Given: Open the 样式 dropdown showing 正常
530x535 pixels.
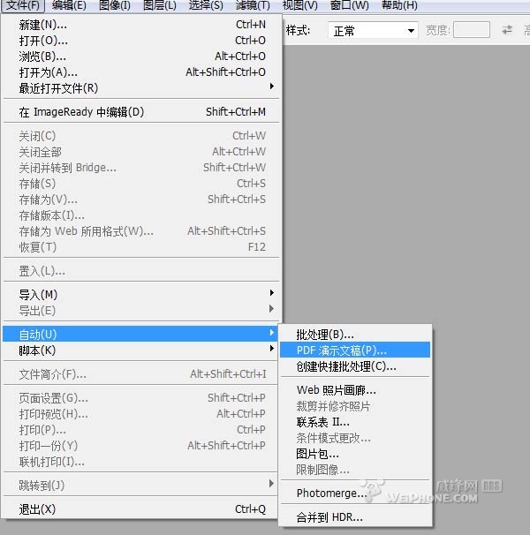Looking at the screenshot, I should 373,31.
